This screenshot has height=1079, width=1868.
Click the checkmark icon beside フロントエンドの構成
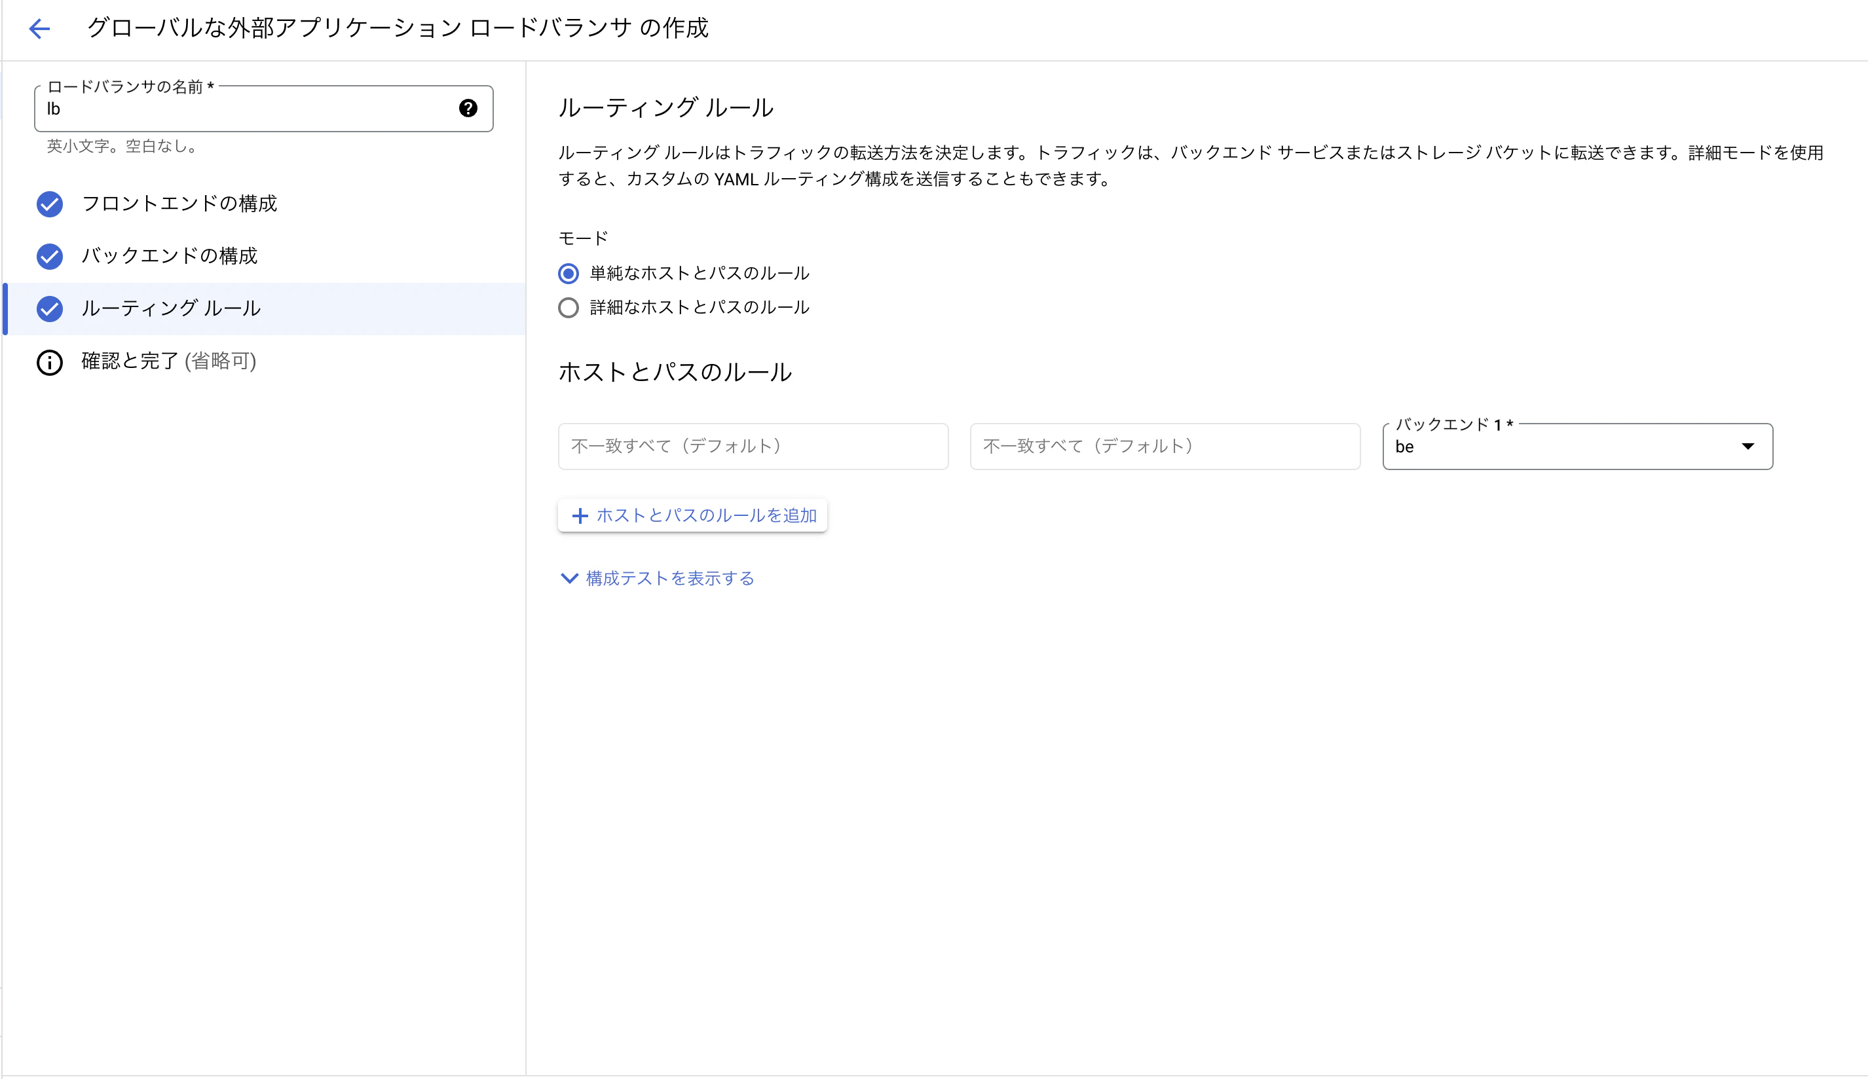[x=50, y=204]
